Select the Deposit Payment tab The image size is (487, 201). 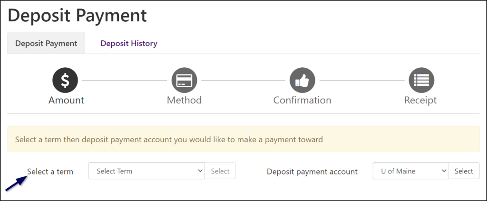click(46, 44)
